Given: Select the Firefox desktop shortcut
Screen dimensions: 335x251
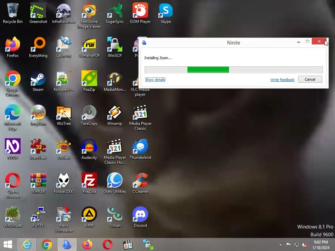Looking at the screenshot, I should tap(13, 47).
